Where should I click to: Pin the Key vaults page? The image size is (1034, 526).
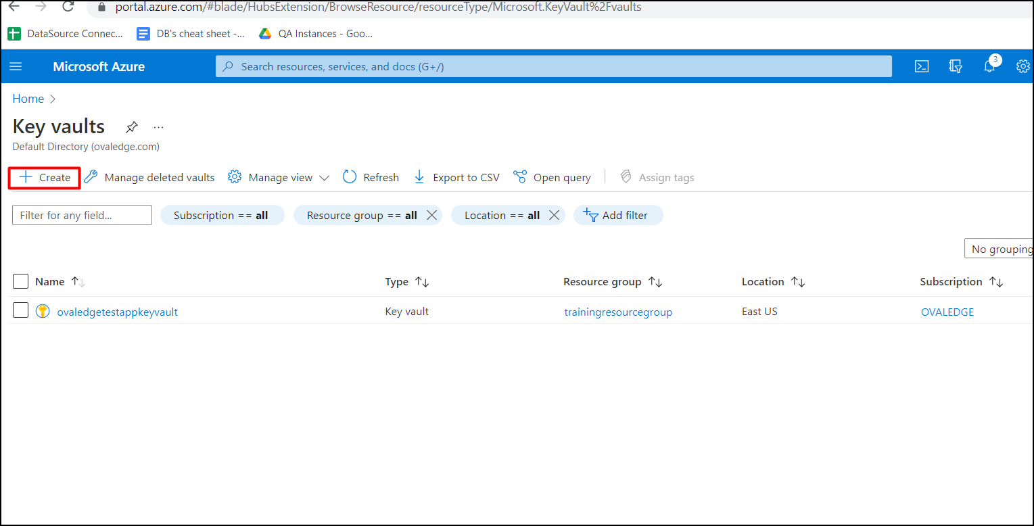(x=132, y=127)
